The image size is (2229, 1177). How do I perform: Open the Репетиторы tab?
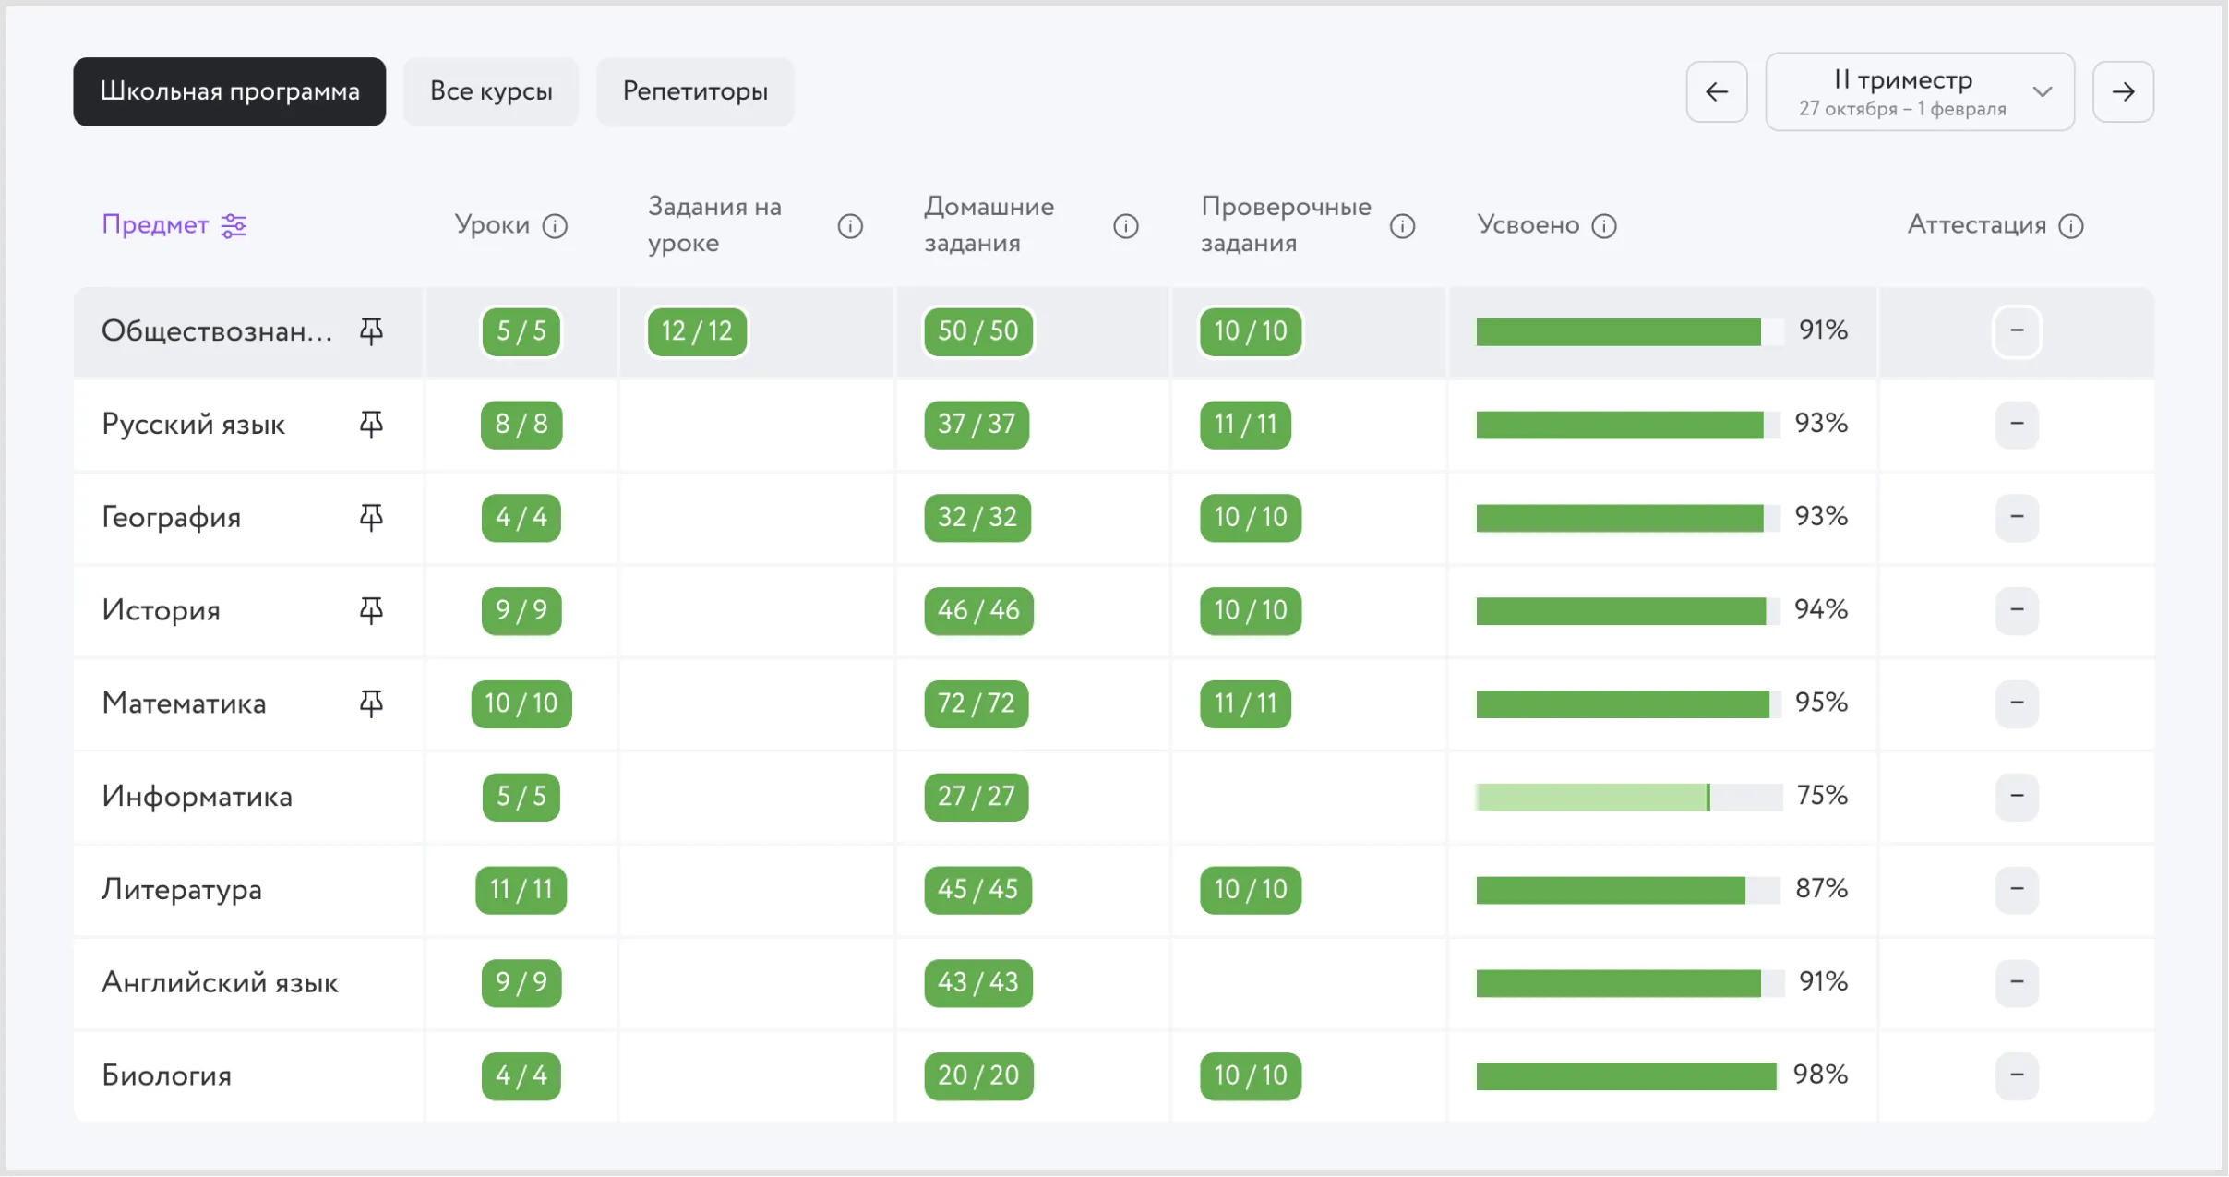[x=694, y=91]
